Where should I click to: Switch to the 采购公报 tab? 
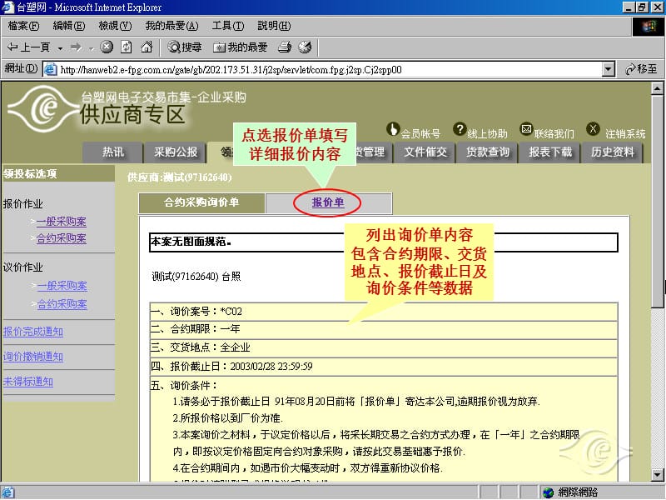176,152
